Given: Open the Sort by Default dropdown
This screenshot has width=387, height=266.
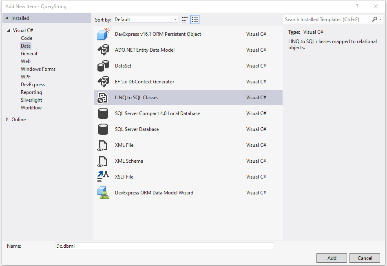Looking at the screenshot, I should point(146,20).
